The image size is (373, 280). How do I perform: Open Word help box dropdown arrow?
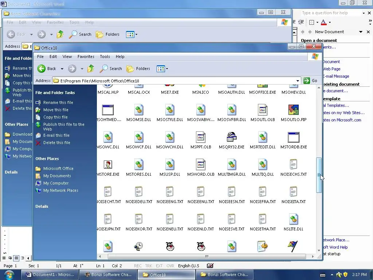pyautogui.click(x=364, y=13)
